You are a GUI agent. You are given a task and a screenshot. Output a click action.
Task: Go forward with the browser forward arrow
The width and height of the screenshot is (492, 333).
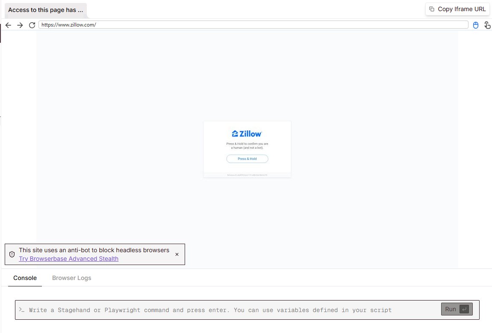pyautogui.click(x=20, y=25)
